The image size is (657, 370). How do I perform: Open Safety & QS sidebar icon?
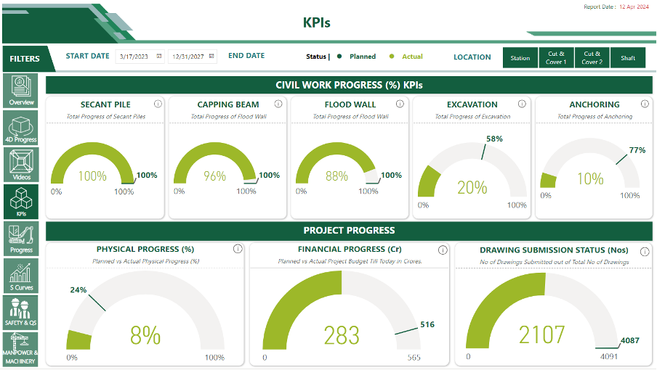[21, 312]
